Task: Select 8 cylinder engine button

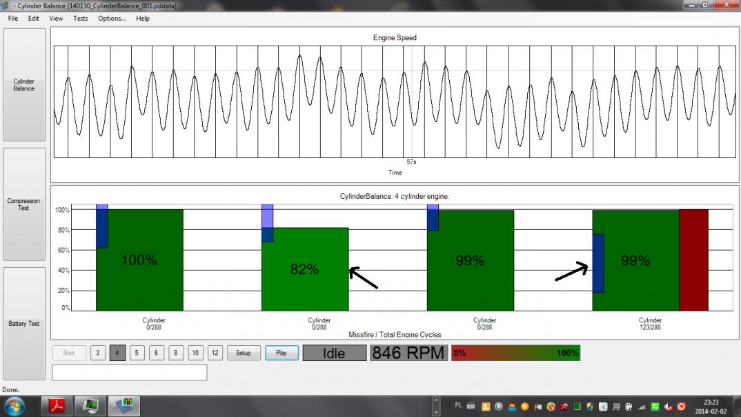Action: pos(176,353)
